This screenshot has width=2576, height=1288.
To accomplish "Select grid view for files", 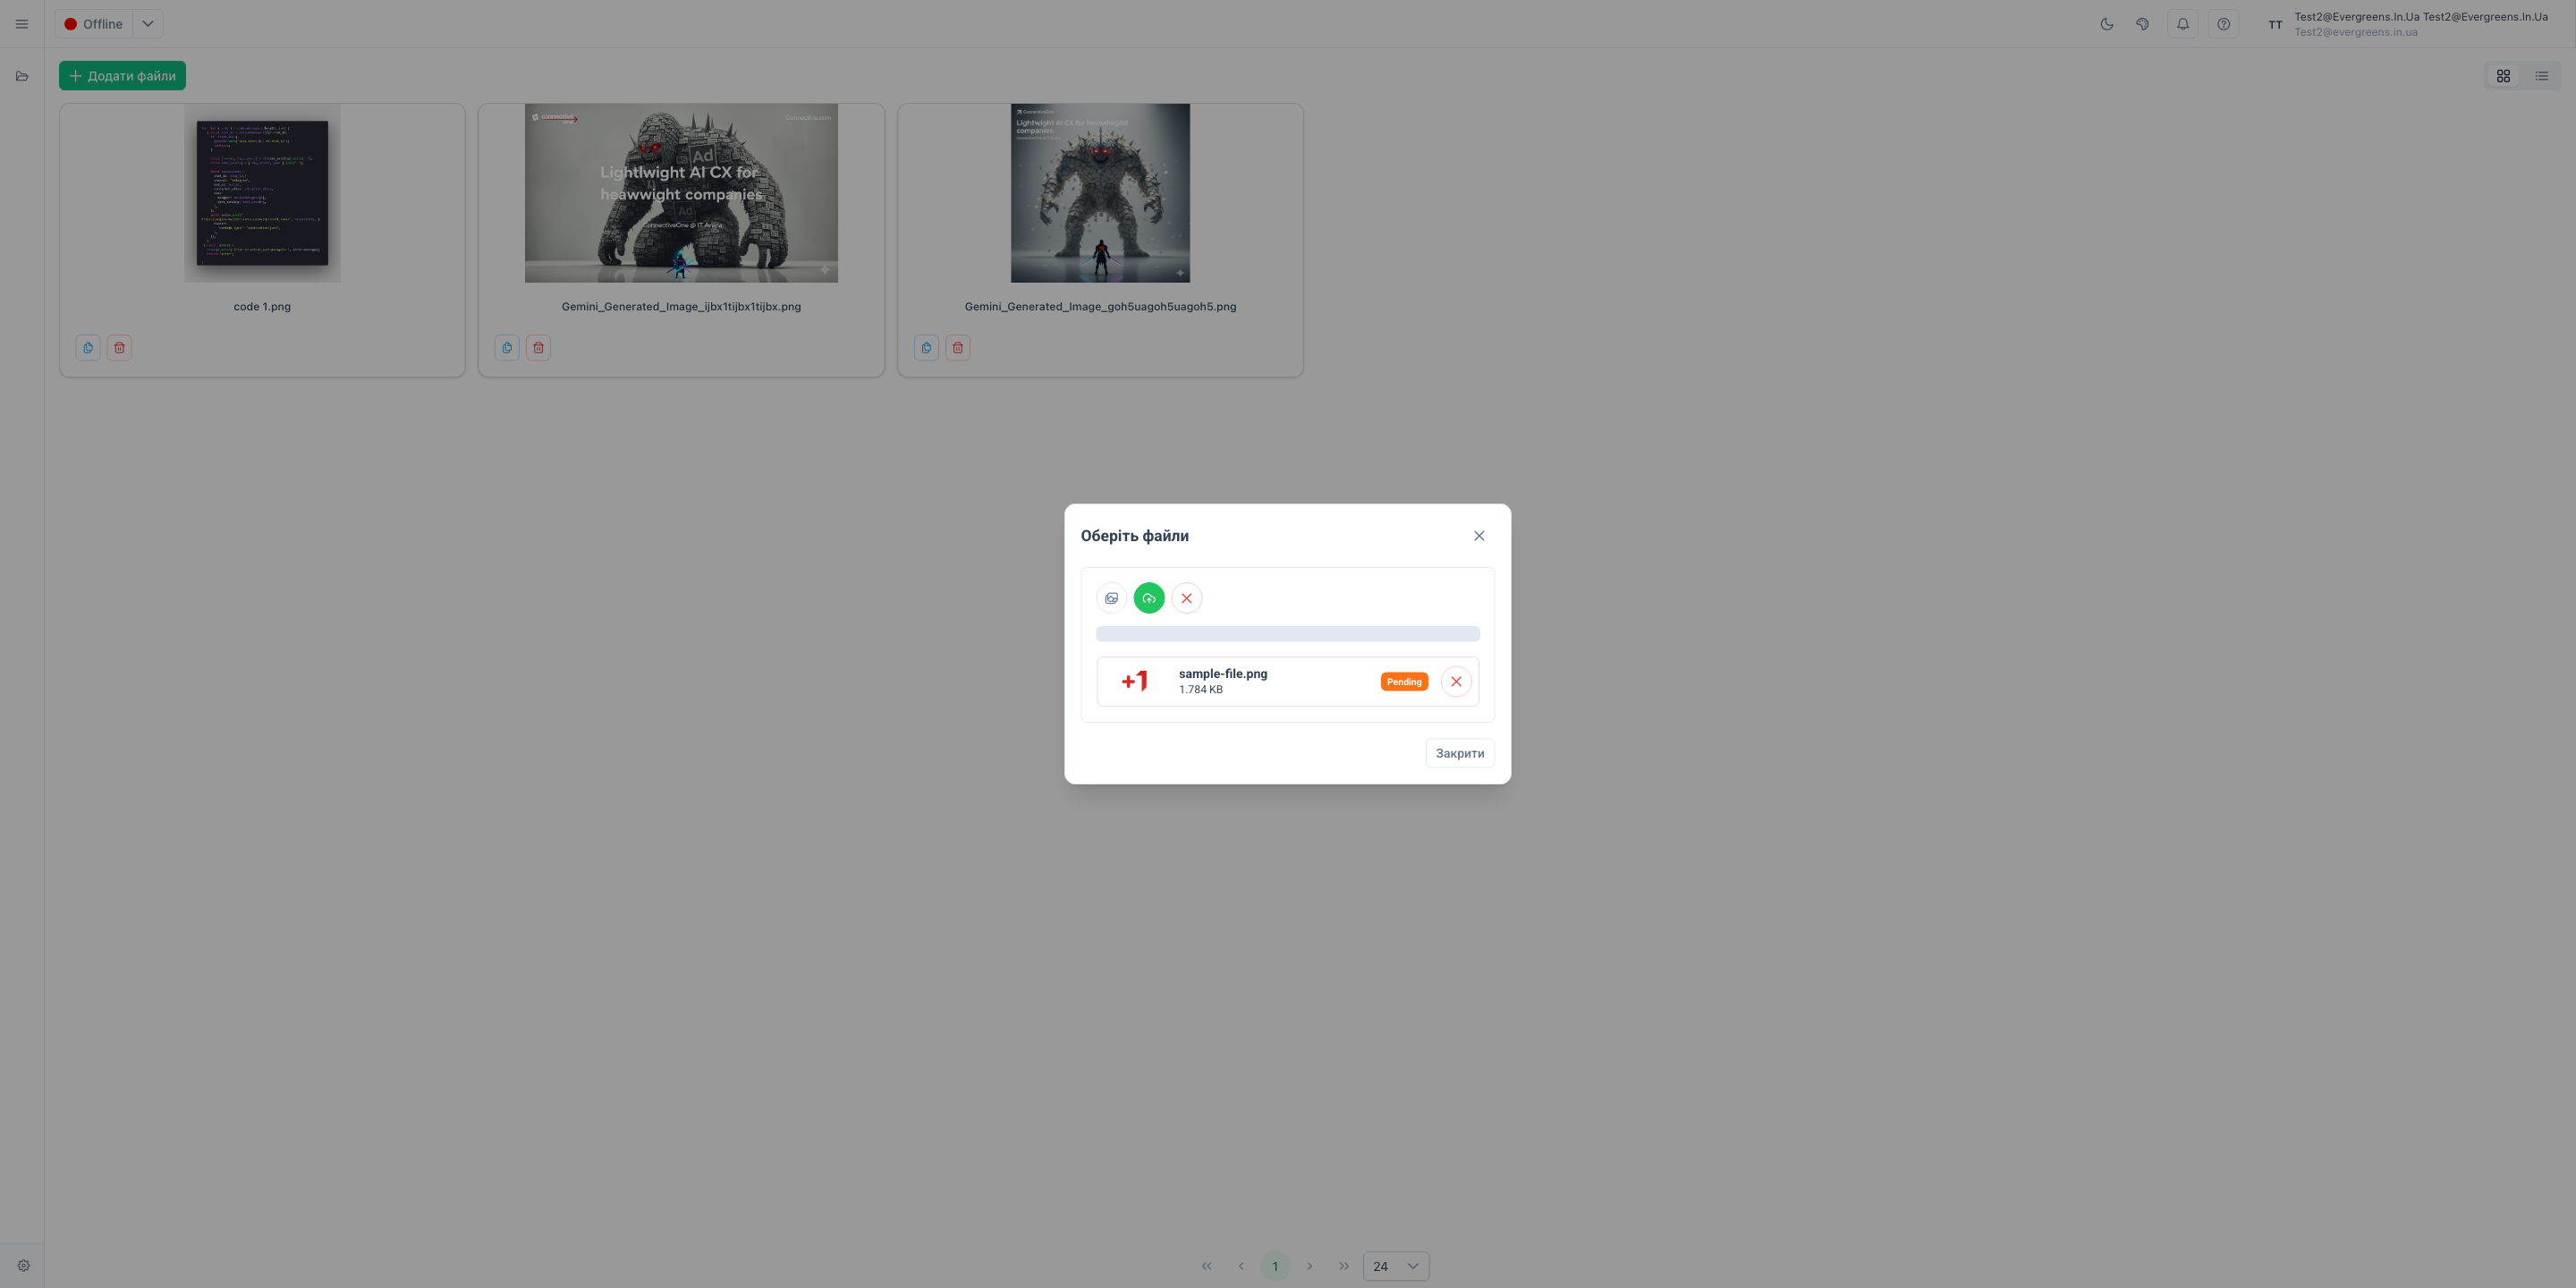I will (2504, 75).
